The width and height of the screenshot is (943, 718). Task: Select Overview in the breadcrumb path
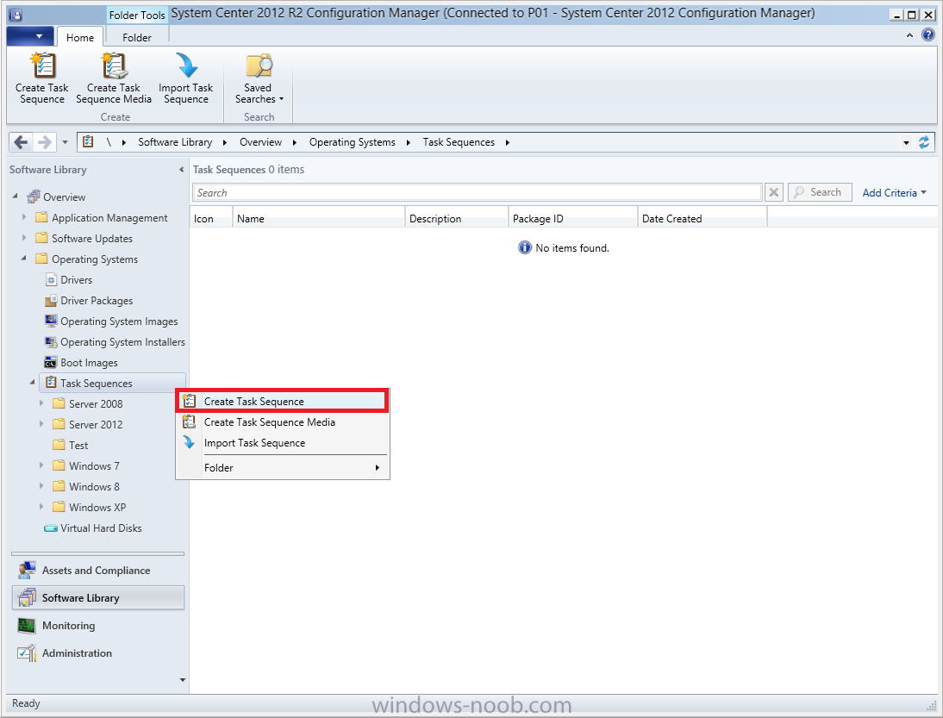point(260,142)
